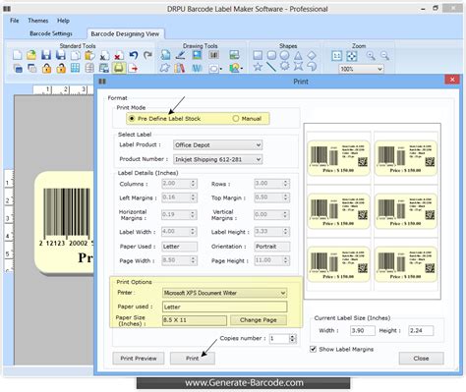This screenshot has width=466, height=392.
Task: Switch to the Barcode Settings tab
Action: click(x=51, y=33)
